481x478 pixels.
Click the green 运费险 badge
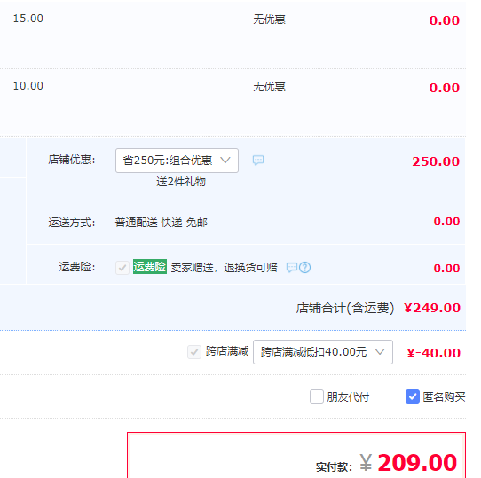[150, 266]
